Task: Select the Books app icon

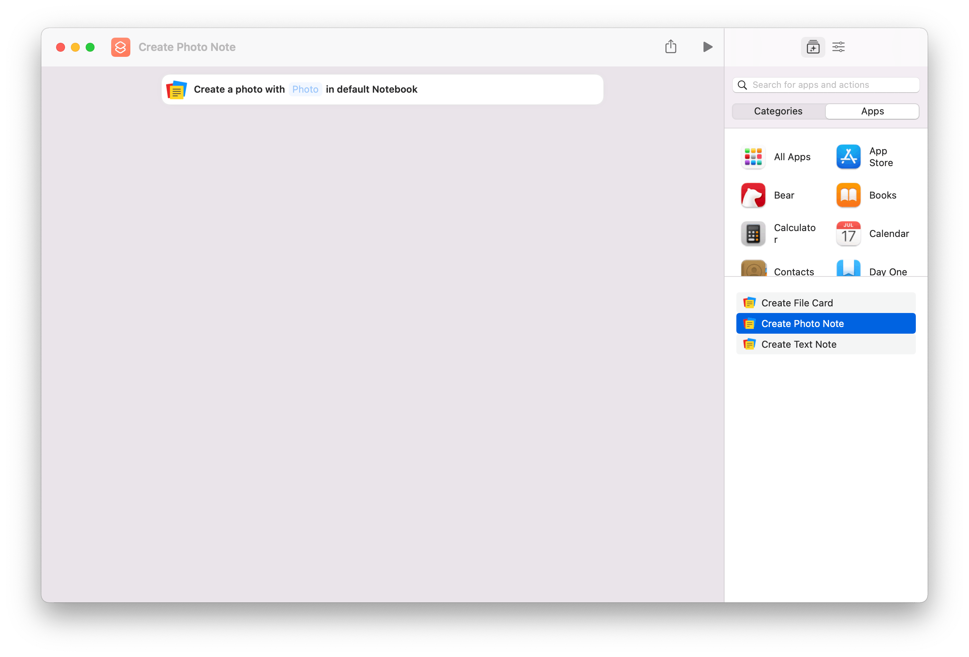Action: click(x=848, y=195)
